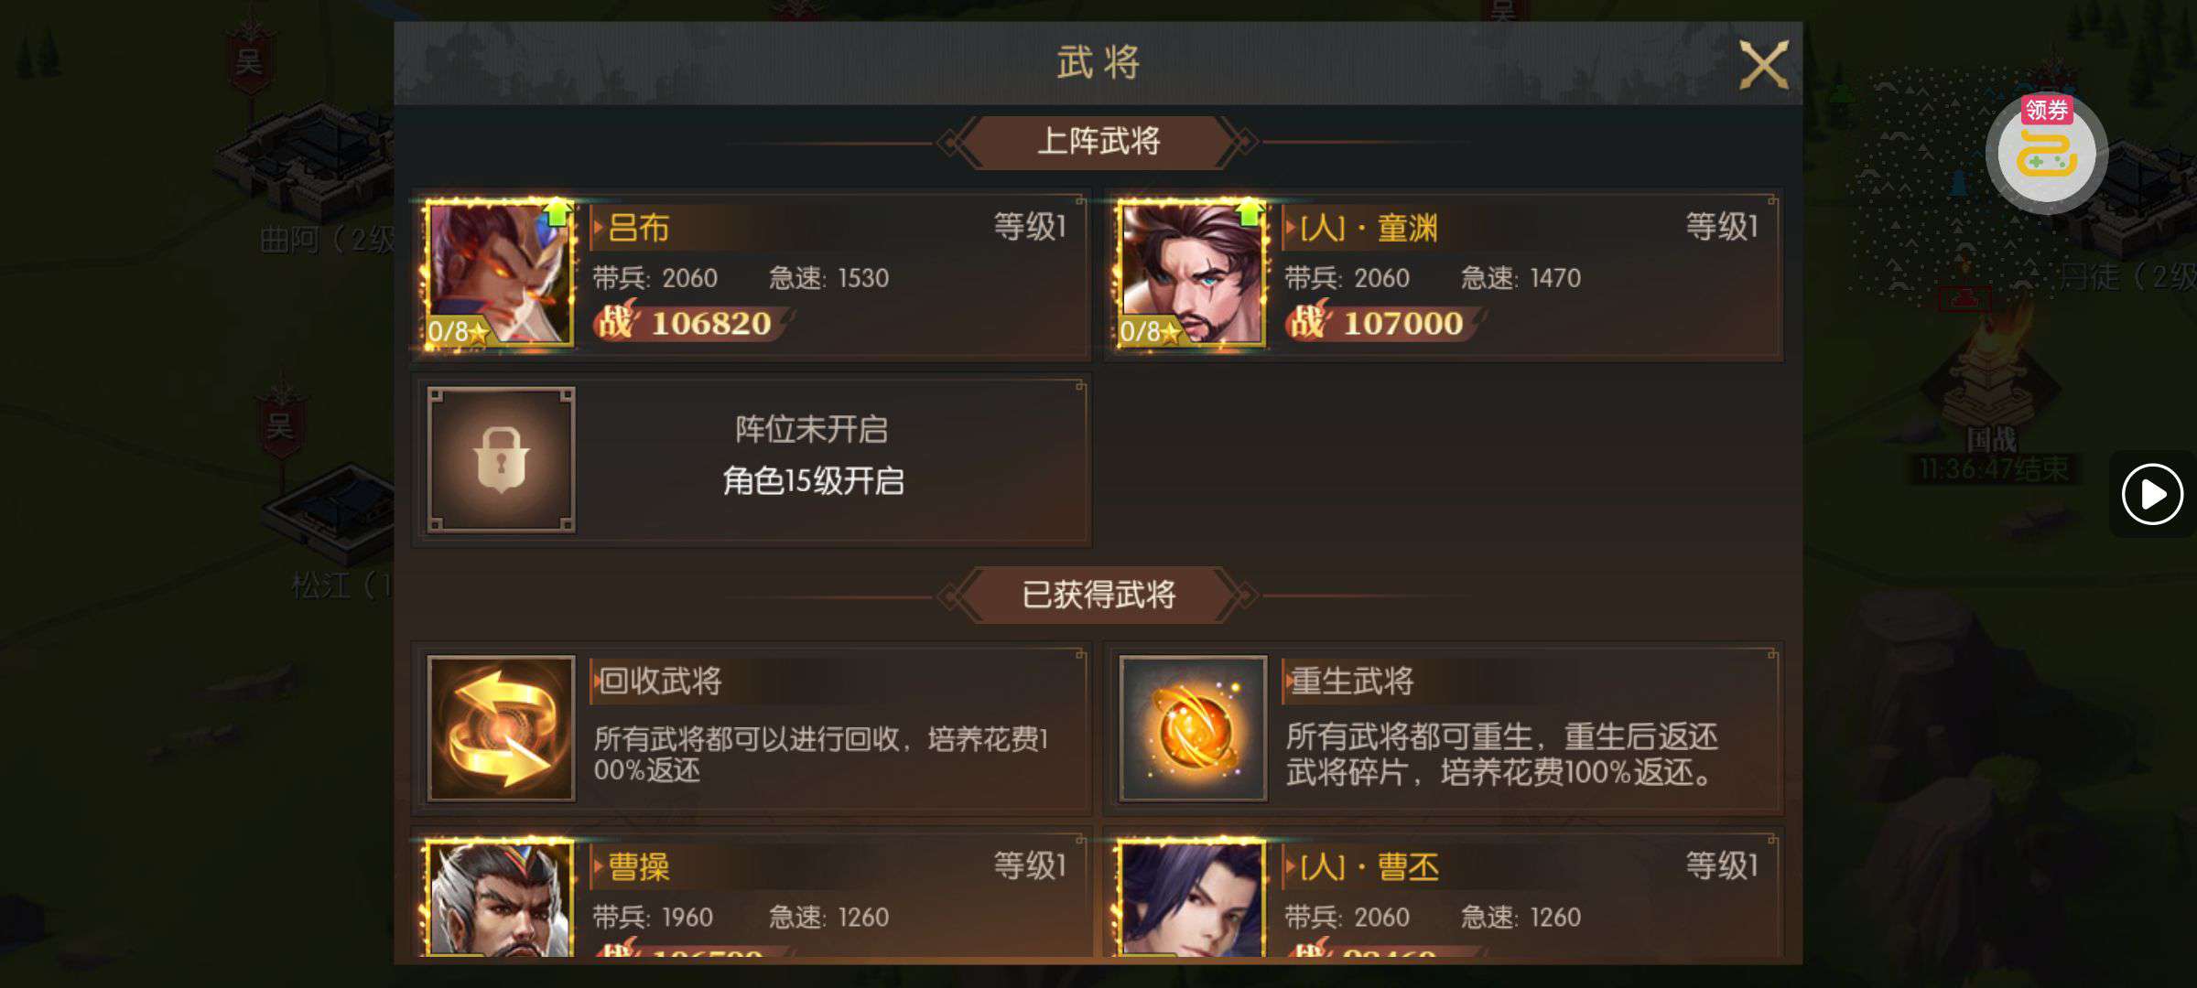Tap green upgrade arrow on Tong Yuan
2197x988 pixels.
(1249, 213)
